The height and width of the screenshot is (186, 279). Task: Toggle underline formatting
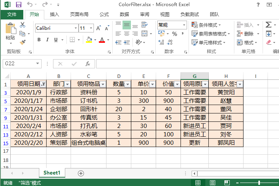pos(56,40)
